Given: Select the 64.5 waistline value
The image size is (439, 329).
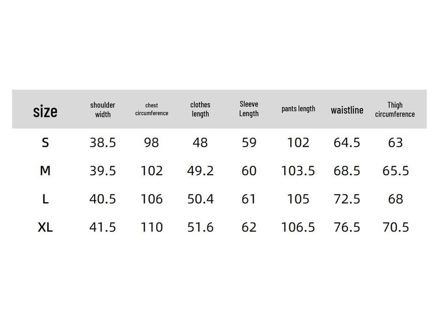Looking at the screenshot, I should click(x=347, y=143).
